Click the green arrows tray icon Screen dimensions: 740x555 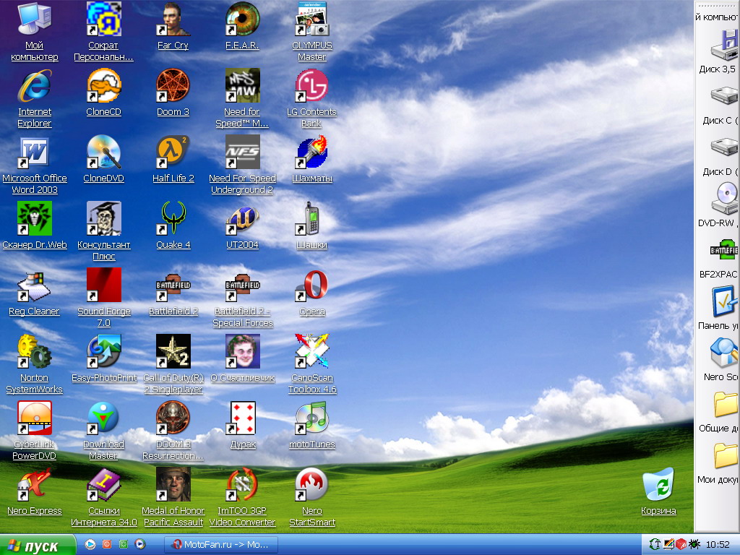655,544
